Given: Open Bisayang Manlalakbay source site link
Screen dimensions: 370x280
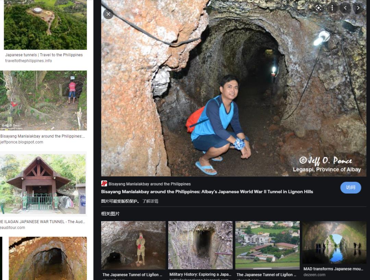Looking at the screenshot, I should click(x=150, y=184).
